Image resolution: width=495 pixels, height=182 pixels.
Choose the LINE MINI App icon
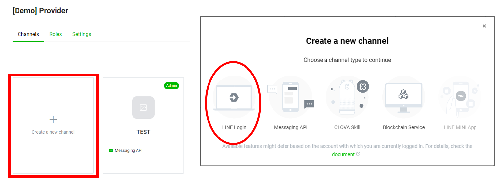click(460, 97)
